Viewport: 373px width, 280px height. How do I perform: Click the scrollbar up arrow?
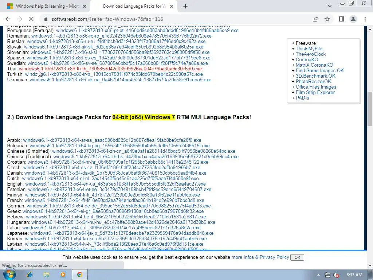370,29
